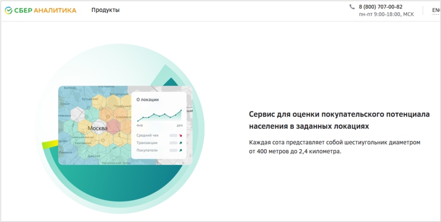The image size is (441, 222).
Task: Click the red down arrow next to Средний чек
Action: tap(181, 135)
